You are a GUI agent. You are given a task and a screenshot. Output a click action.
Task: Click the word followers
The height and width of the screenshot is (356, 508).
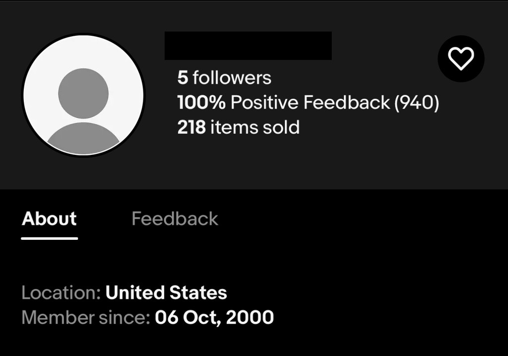pyautogui.click(x=232, y=77)
